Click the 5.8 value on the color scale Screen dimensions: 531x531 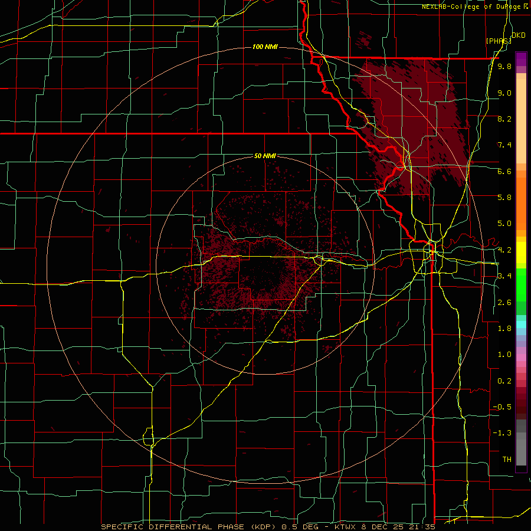(504, 198)
